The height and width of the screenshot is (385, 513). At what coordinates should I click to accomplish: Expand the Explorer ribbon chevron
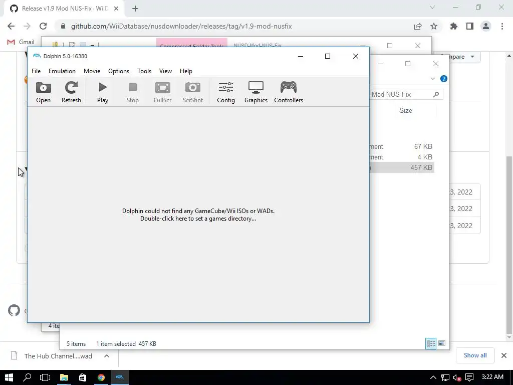[433, 79]
